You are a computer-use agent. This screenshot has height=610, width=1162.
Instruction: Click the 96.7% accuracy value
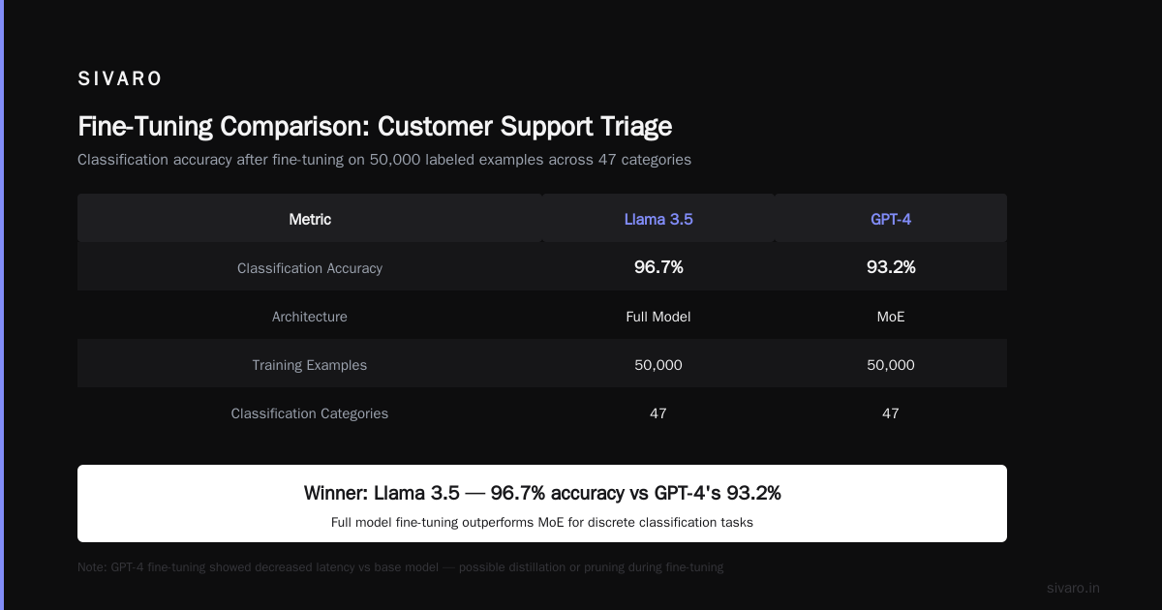pyautogui.click(x=658, y=267)
